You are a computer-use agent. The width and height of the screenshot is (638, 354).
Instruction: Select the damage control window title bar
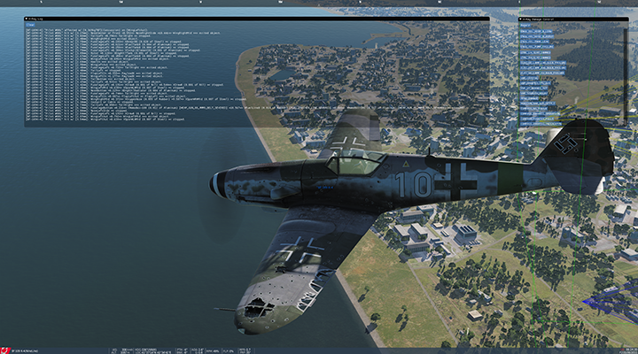567,18
